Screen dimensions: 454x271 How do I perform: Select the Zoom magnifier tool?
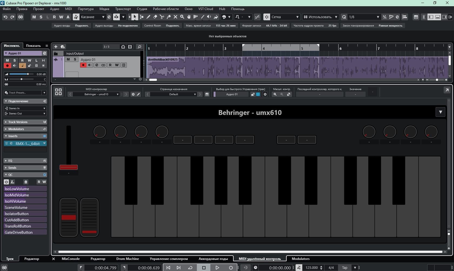pyautogui.click(x=182, y=17)
